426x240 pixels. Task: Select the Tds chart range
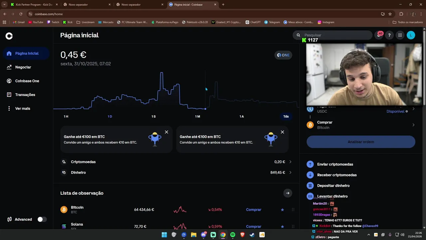(286, 116)
